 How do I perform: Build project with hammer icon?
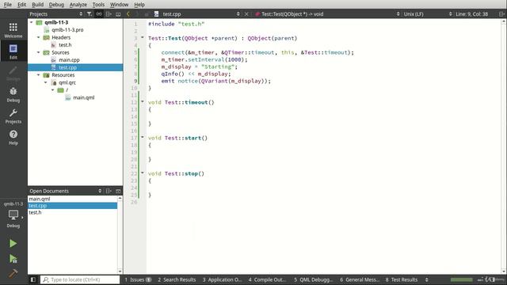[x=13, y=273]
